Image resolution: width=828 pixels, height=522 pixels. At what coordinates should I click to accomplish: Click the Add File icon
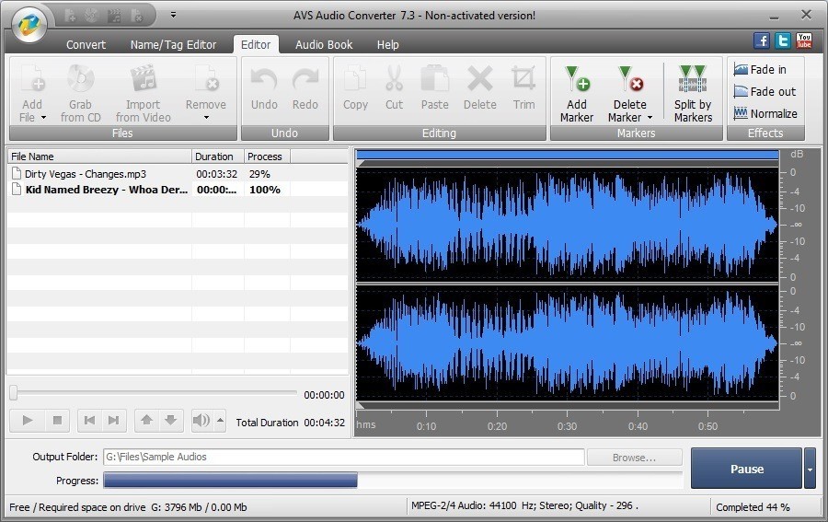pyautogui.click(x=32, y=79)
